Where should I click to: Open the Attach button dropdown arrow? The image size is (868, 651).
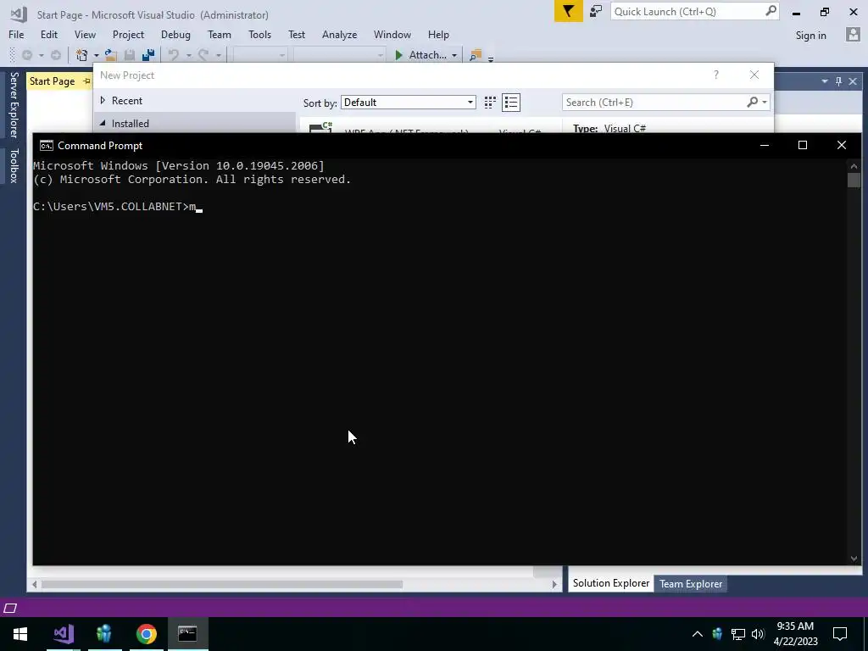[x=454, y=55]
